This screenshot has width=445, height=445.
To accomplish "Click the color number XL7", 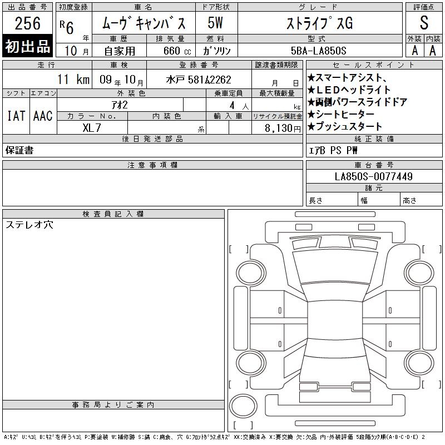I will pos(92,128).
